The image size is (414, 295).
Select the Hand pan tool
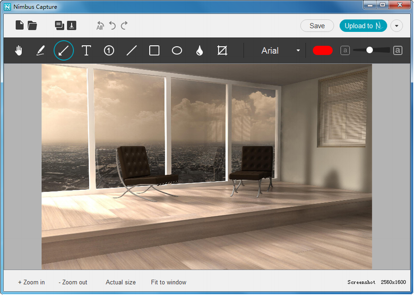(x=19, y=50)
